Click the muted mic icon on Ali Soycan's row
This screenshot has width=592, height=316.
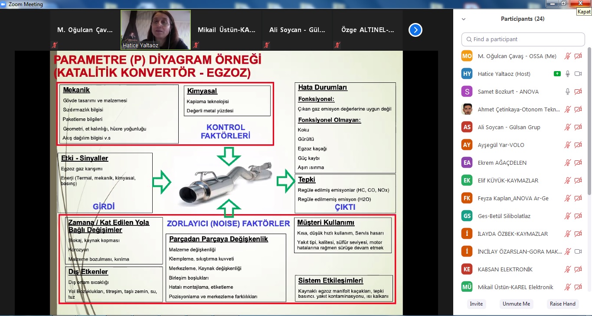coord(567,127)
